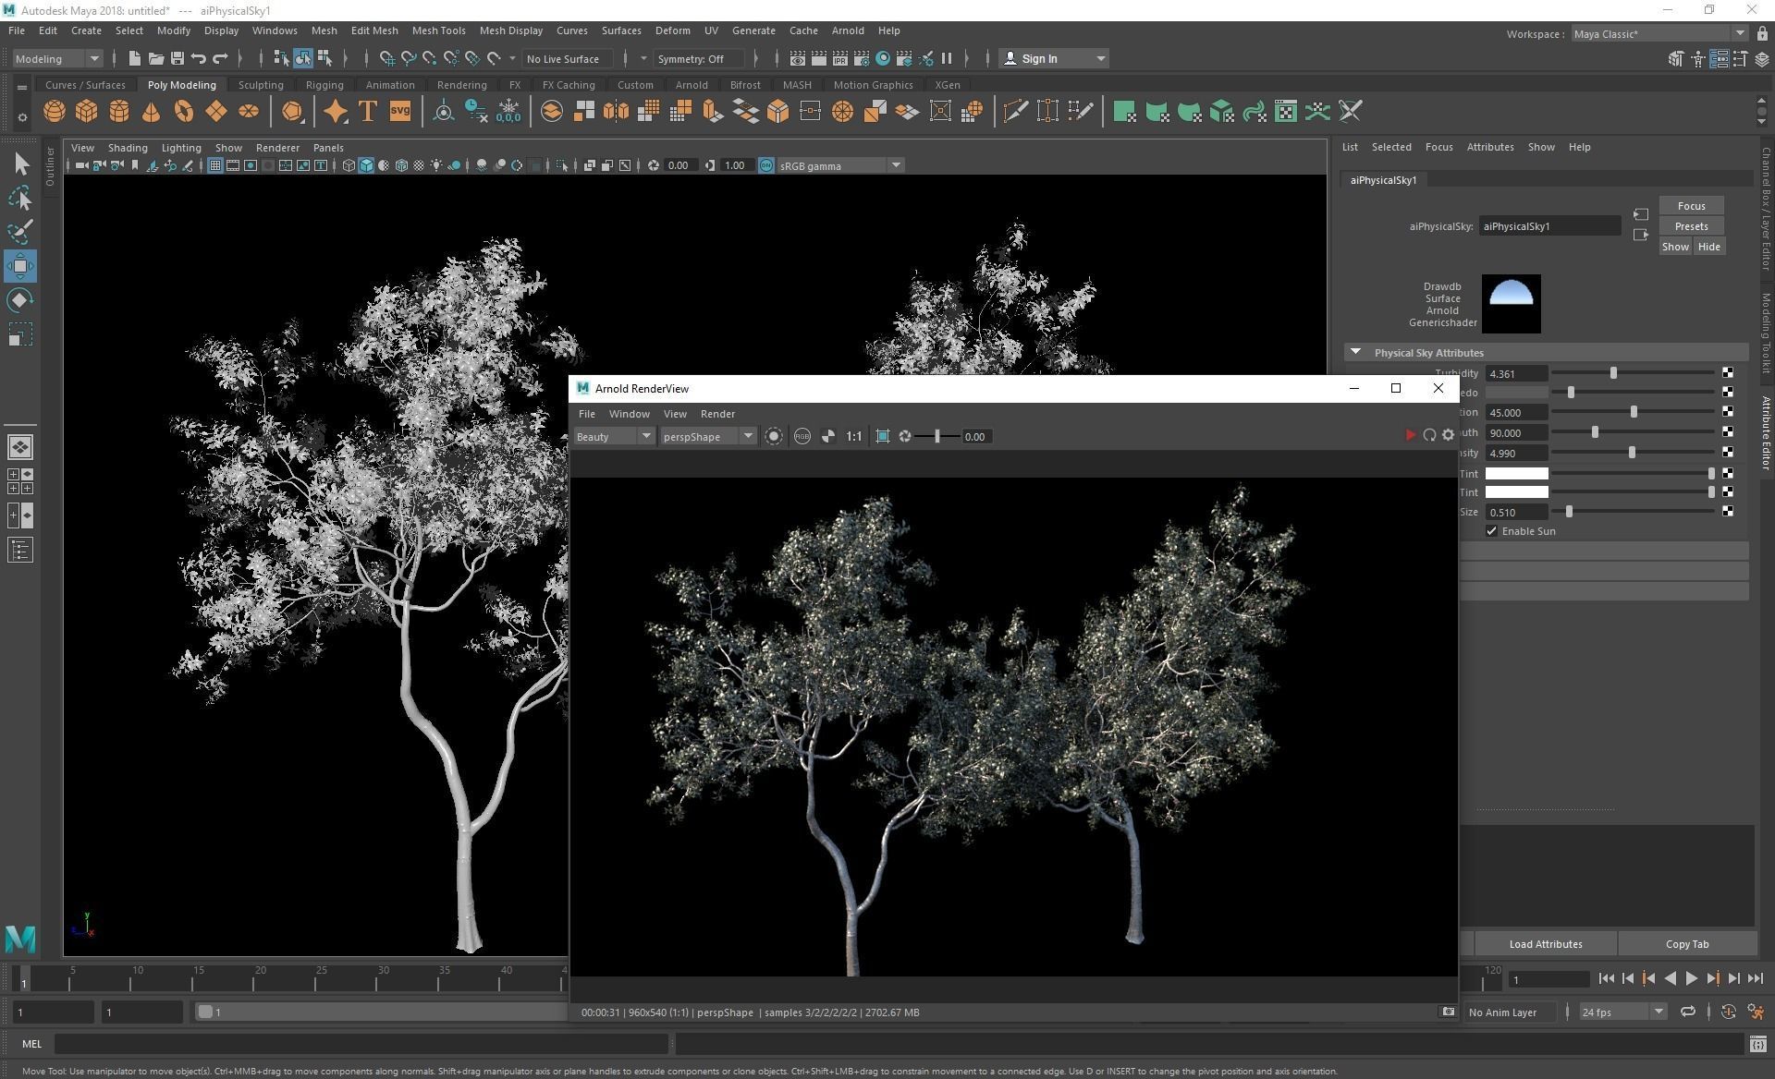1775x1079 pixels.
Task: Toggle the Attribute Editor panel icon
Action: point(1719,59)
